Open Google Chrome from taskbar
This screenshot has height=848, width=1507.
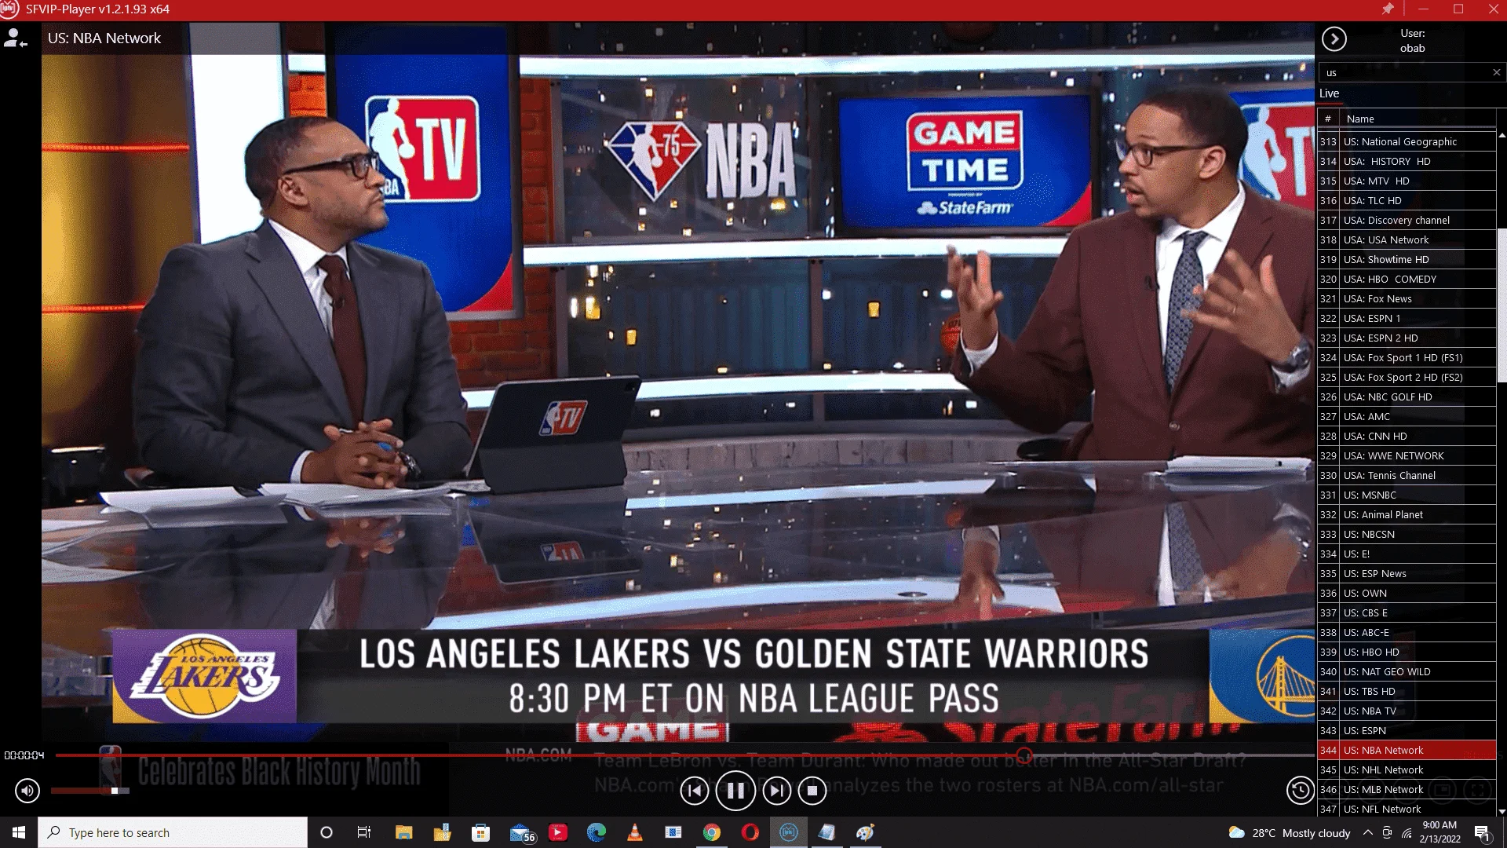click(x=712, y=832)
